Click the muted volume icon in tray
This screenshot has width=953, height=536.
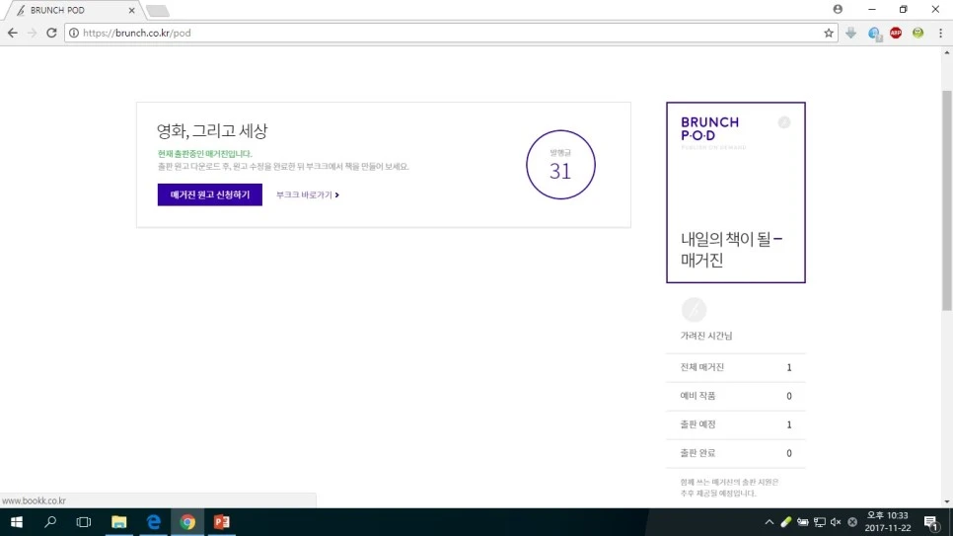[836, 522]
